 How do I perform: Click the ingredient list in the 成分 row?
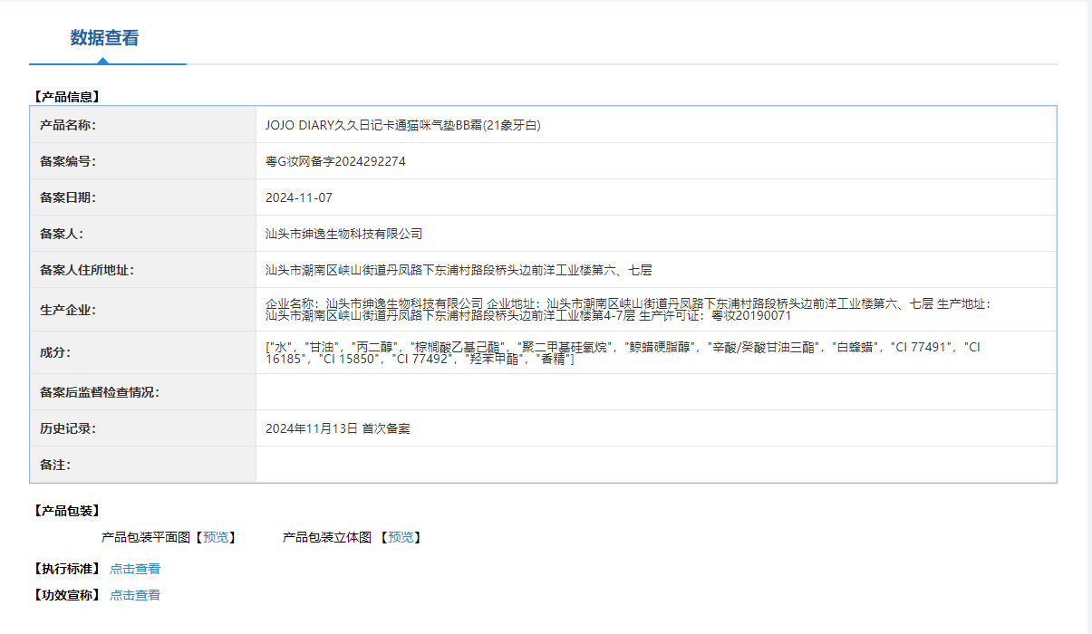coord(623,353)
